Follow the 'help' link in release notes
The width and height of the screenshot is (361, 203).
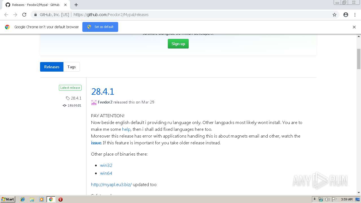pos(126,129)
